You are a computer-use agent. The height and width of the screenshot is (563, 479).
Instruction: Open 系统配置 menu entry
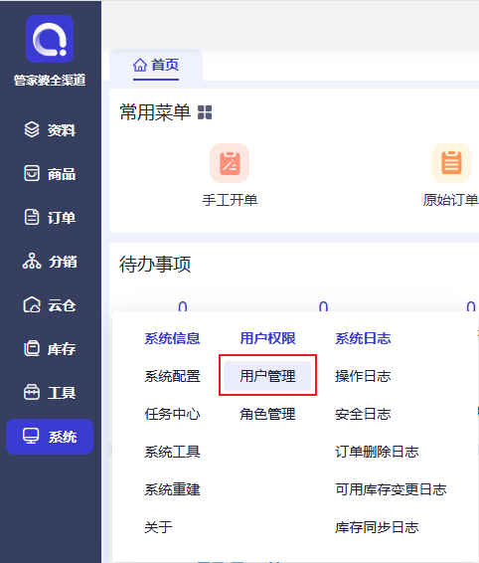point(172,376)
